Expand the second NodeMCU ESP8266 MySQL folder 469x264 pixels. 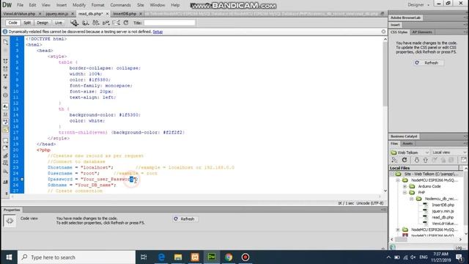[x=398, y=230]
